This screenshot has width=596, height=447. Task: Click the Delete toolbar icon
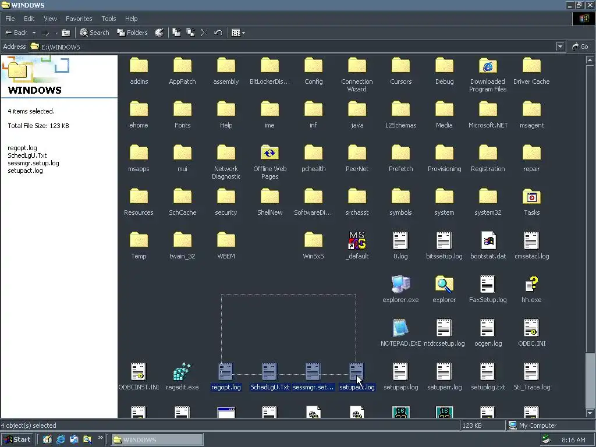204,33
